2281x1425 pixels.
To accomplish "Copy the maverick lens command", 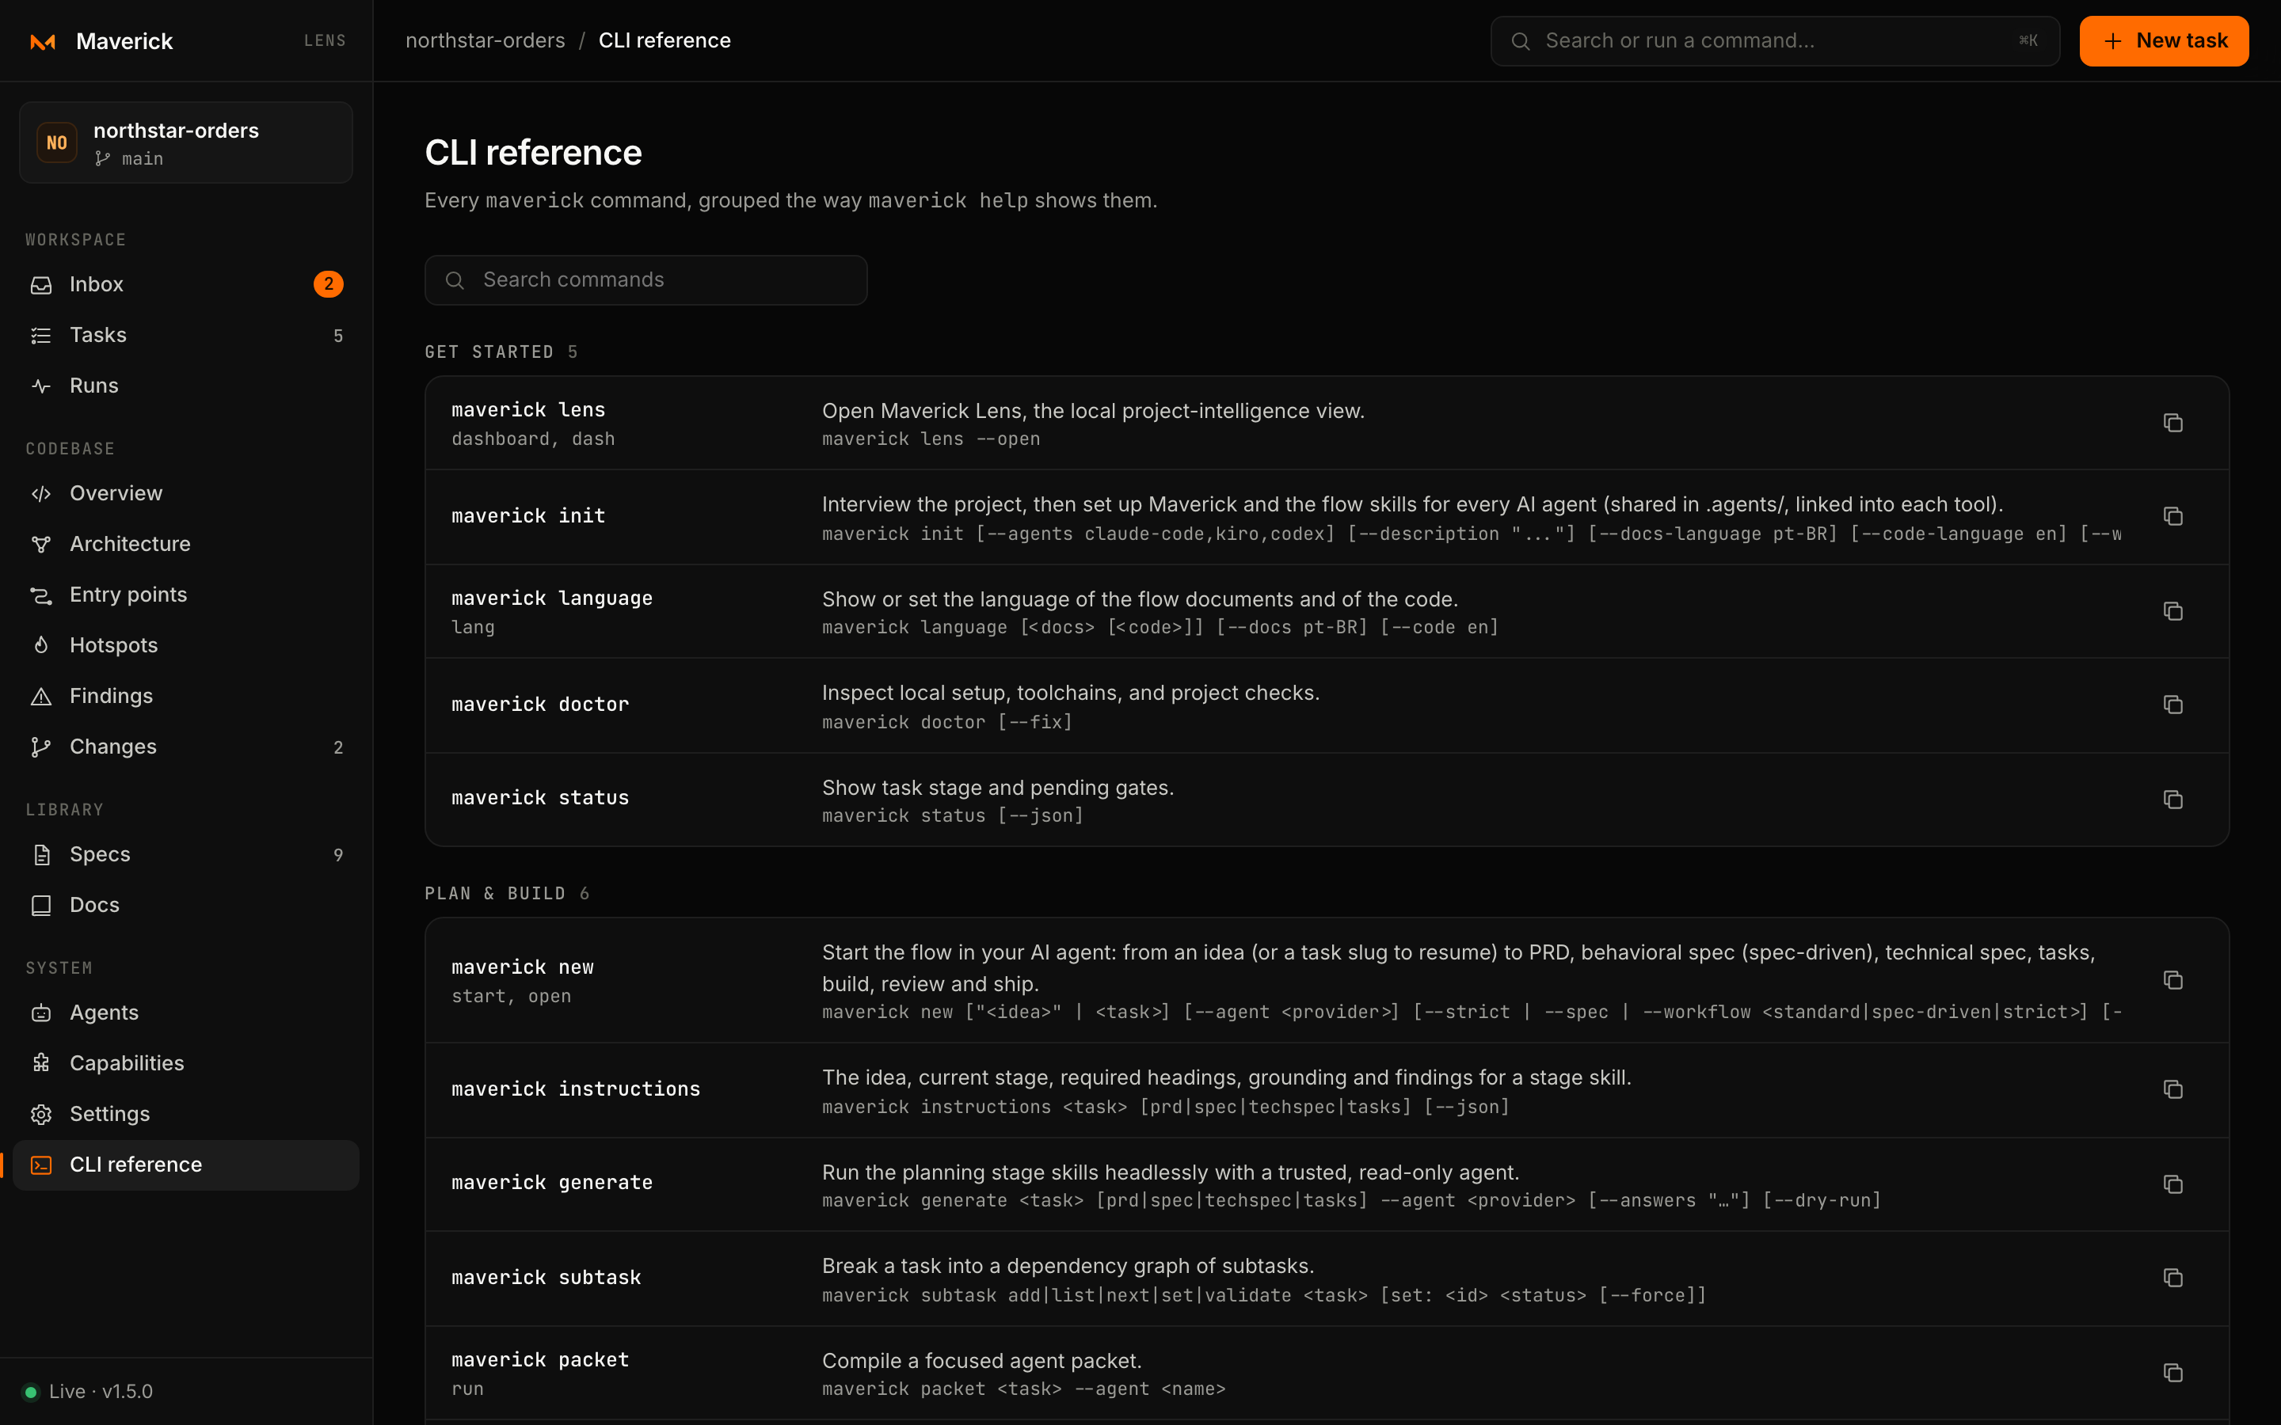I will click(x=2172, y=424).
